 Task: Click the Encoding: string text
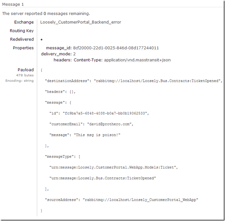click(20, 81)
